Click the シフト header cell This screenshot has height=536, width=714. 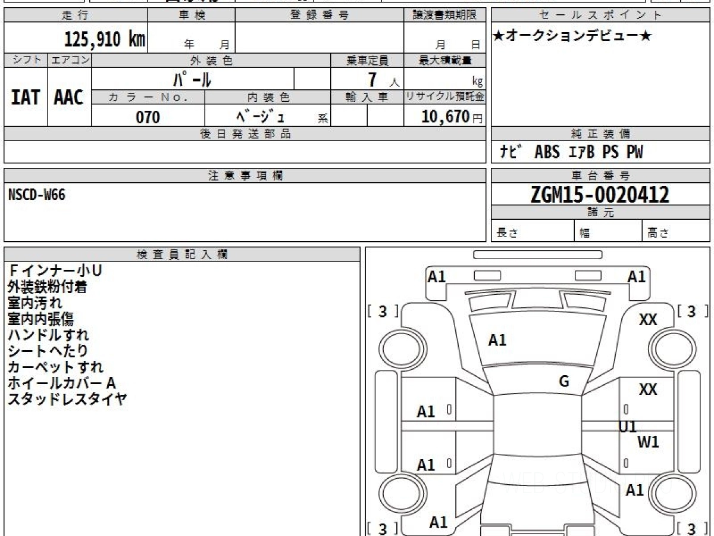[26, 60]
